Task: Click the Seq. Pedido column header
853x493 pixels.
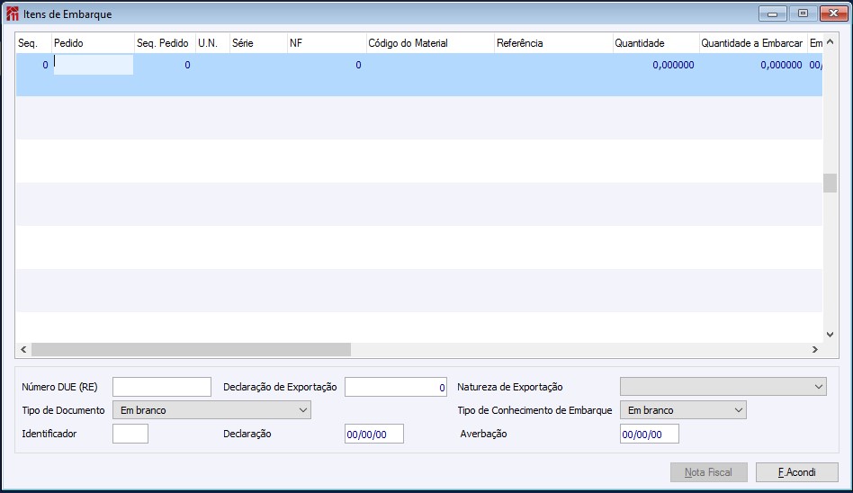Action: point(165,43)
